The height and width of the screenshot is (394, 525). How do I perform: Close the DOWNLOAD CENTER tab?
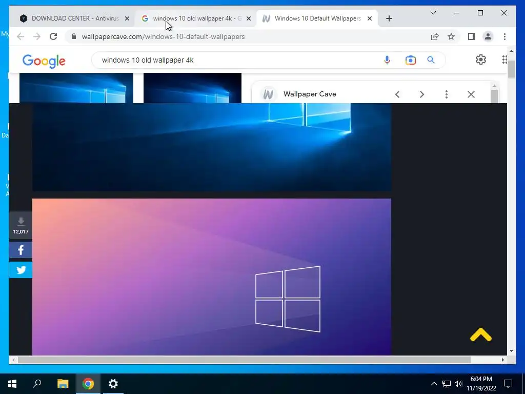click(x=127, y=19)
